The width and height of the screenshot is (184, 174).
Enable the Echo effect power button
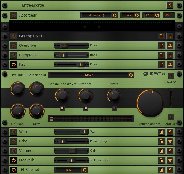click(14, 141)
